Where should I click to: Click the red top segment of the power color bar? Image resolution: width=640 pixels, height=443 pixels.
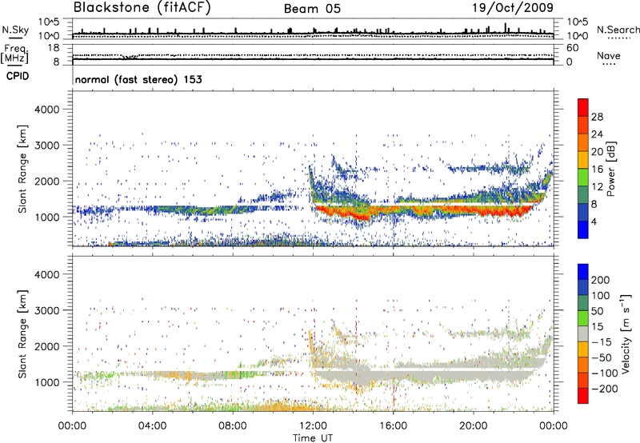(583, 107)
